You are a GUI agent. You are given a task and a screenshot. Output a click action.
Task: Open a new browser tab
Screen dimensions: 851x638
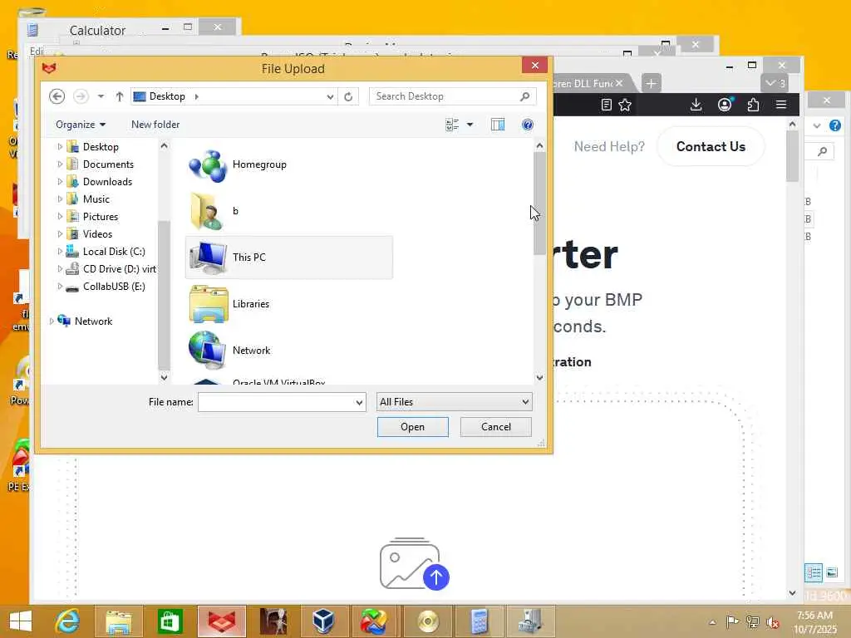coord(652,84)
